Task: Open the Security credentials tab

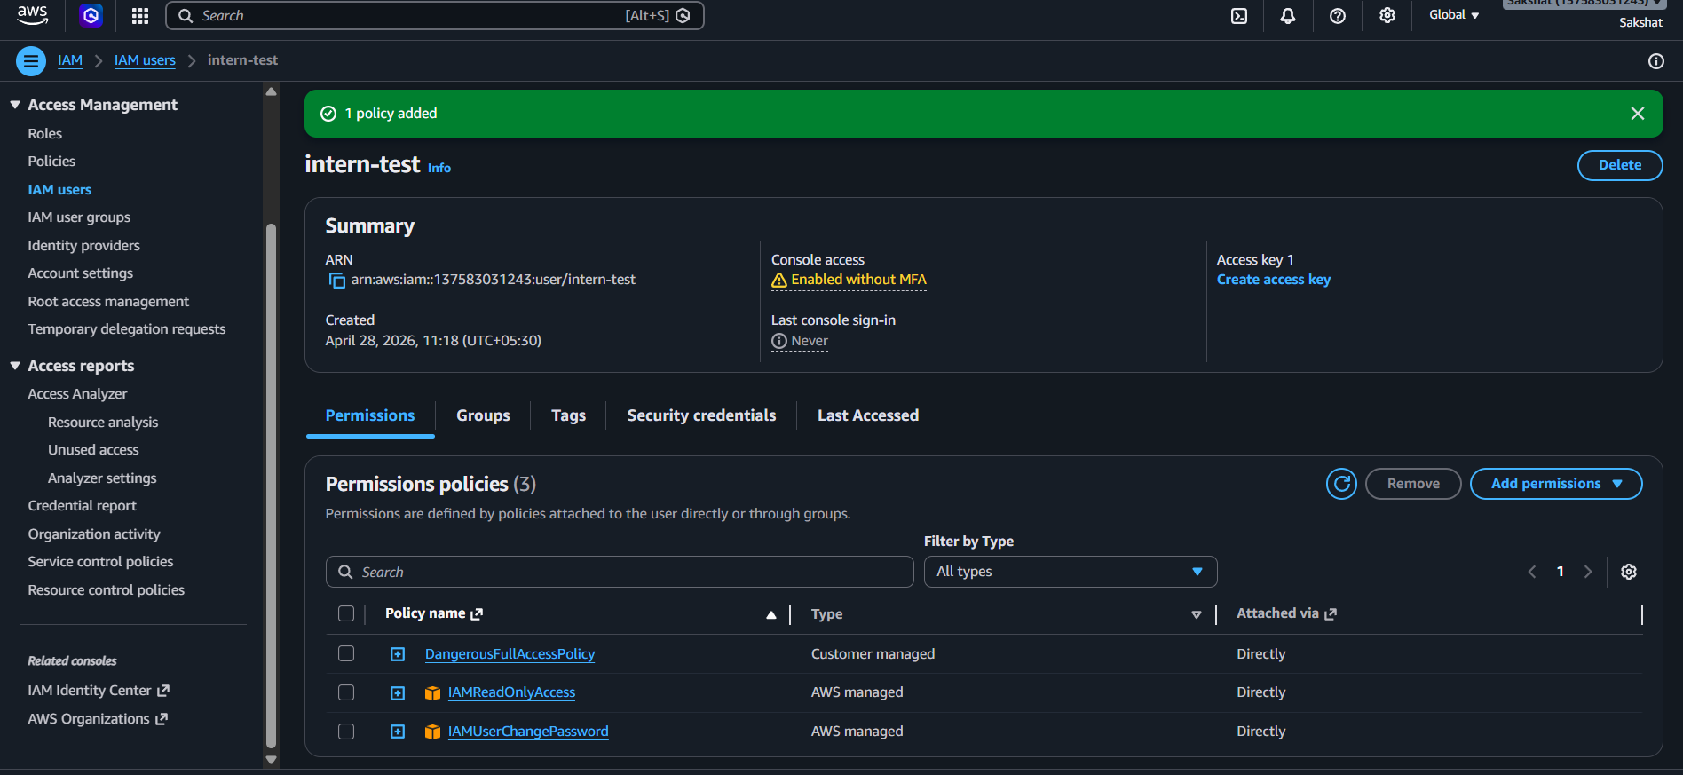Action: pos(701,415)
